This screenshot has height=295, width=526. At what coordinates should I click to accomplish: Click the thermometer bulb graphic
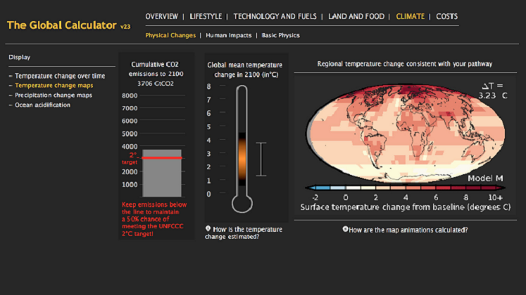pyautogui.click(x=242, y=204)
